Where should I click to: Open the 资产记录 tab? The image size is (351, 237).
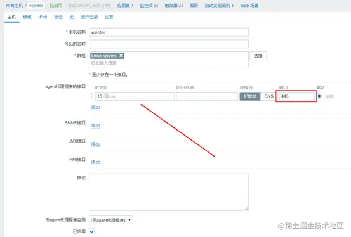click(x=89, y=17)
